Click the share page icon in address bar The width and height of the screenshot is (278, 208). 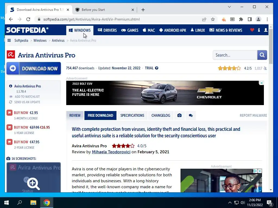204,19
